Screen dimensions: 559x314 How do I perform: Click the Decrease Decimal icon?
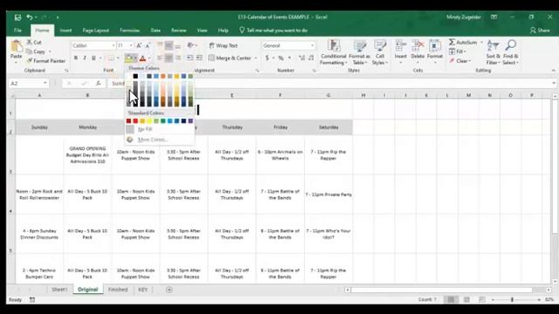[311, 58]
